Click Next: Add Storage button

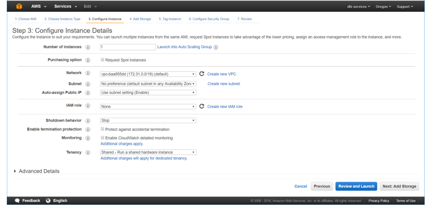399,186
